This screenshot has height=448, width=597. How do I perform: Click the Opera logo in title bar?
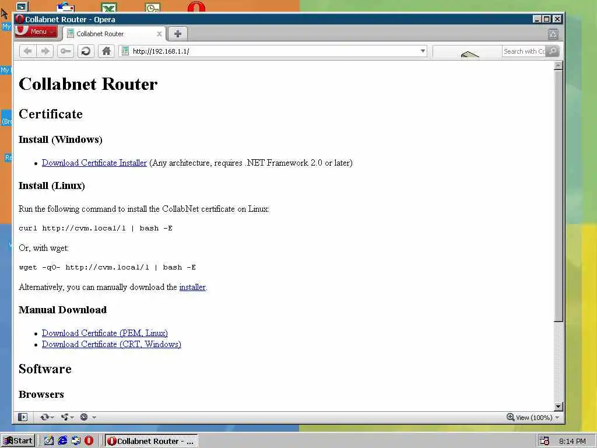[19, 19]
